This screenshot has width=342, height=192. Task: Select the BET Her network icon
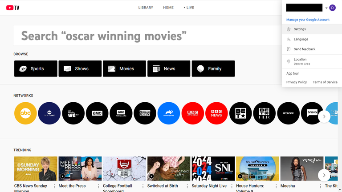click(x=265, y=113)
